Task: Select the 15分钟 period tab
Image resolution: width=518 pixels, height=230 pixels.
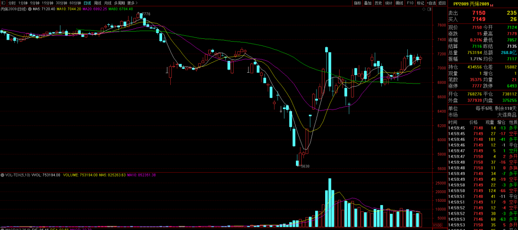Action: point(47,3)
